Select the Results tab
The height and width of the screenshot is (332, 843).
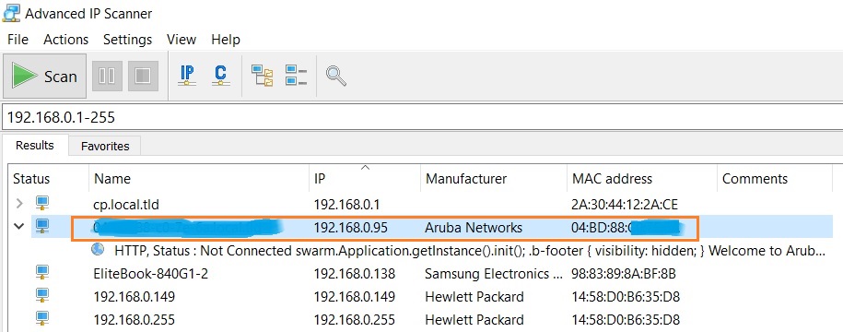[x=35, y=146]
